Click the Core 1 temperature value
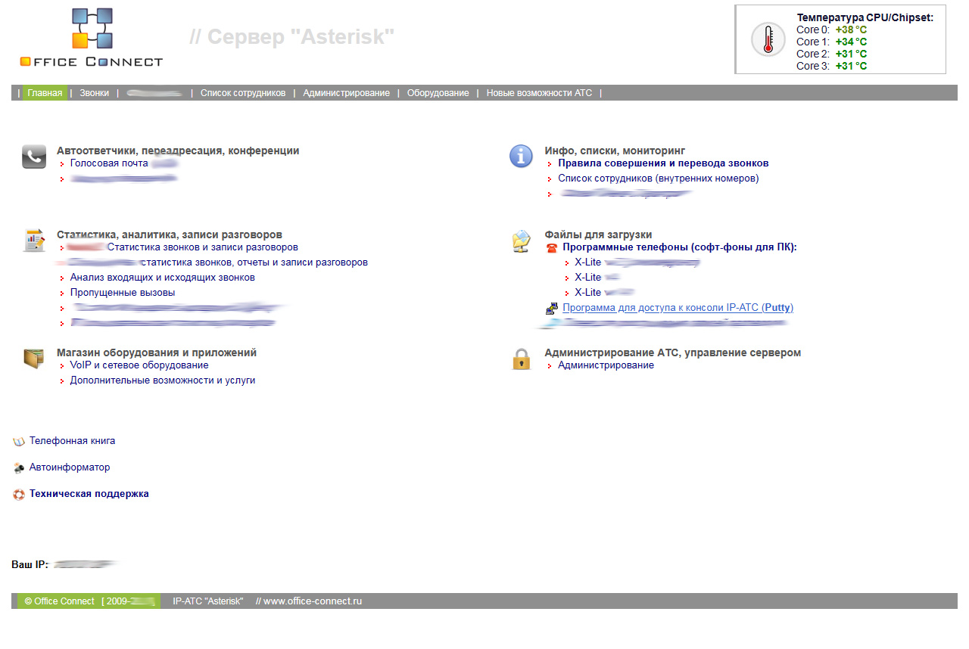This screenshot has height=649, width=969. (851, 42)
